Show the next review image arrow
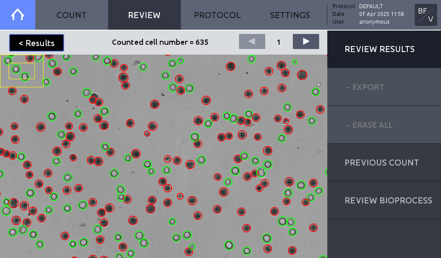441x258 pixels. click(x=306, y=42)
